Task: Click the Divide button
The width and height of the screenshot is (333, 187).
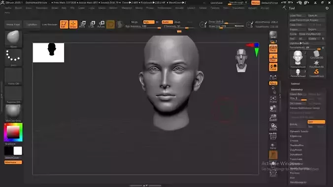Action: click(x=298, y=124)
